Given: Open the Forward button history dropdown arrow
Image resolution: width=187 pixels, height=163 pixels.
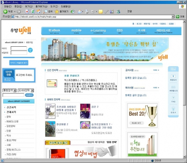Looking at the screenshot, I should pos(23,12).
